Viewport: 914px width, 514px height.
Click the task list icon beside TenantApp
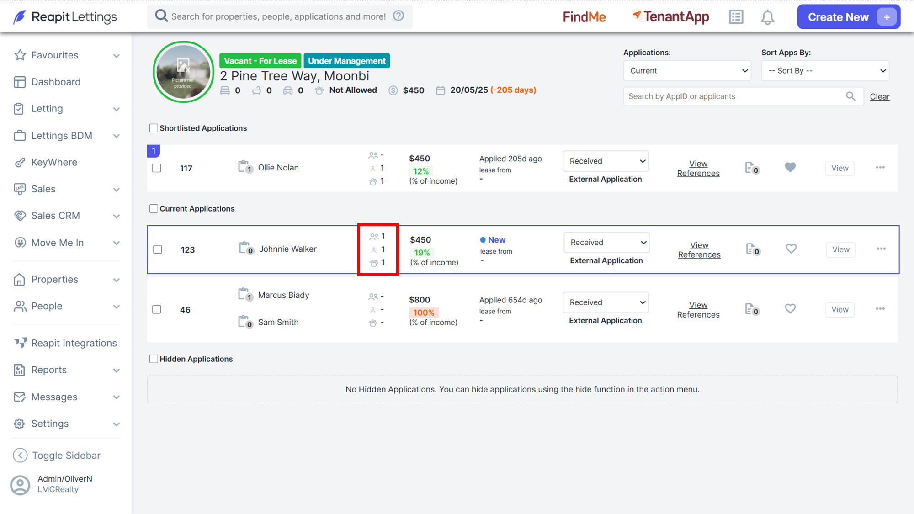point(736,17)
